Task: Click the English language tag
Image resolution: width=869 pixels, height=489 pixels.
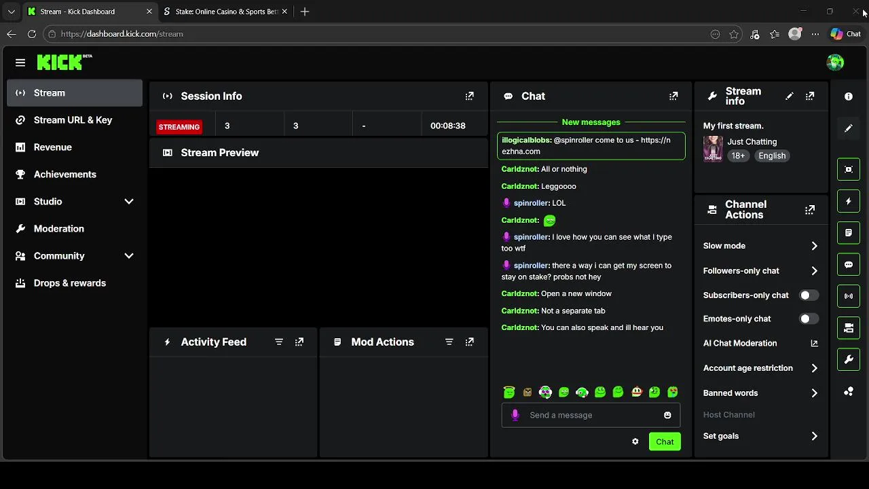Action: tap(772, 156)
